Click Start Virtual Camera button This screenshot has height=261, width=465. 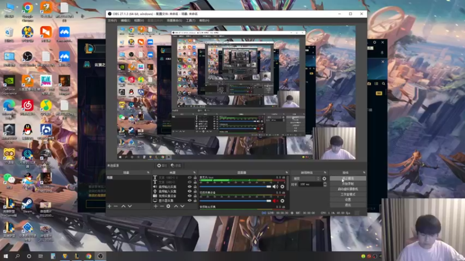point(348,189)
